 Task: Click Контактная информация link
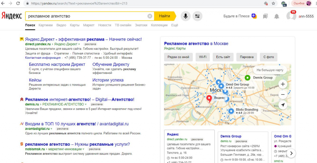pos(43,58)
